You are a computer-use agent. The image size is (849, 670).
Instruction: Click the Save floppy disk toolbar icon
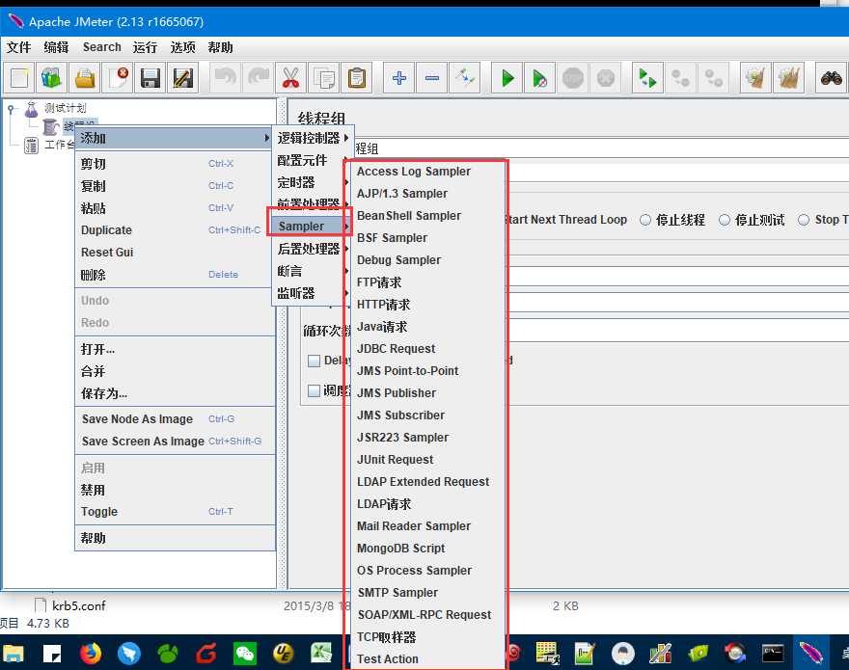click(150, 78)
